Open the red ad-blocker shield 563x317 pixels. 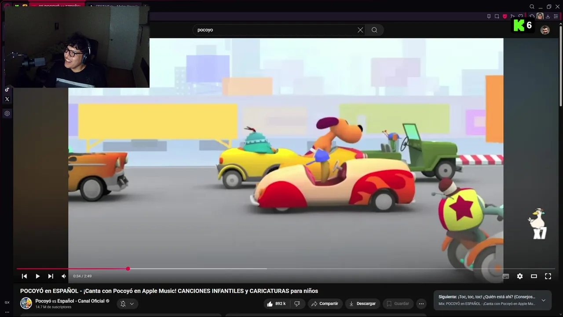click(x=505, y=16)
